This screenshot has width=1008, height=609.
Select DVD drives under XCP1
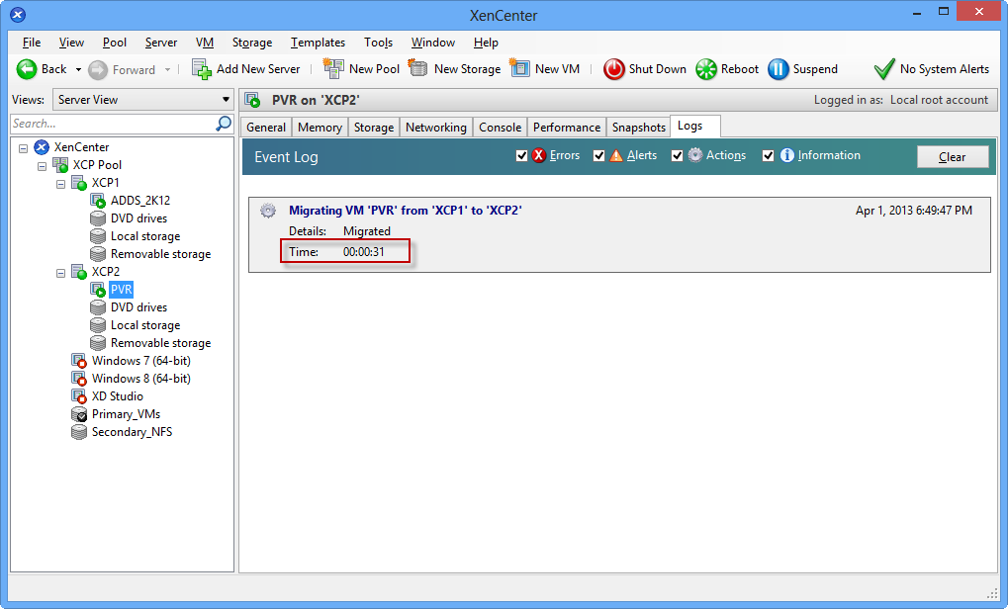[138, 218]
